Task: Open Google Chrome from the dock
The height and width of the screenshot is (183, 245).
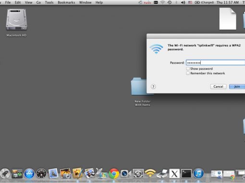Action: (114, 173)
